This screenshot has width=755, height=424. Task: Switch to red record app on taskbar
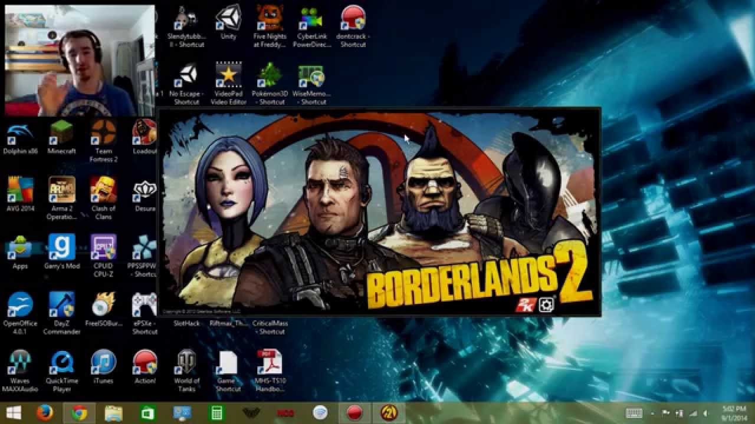pyautogui.click(x=354, y=413)
